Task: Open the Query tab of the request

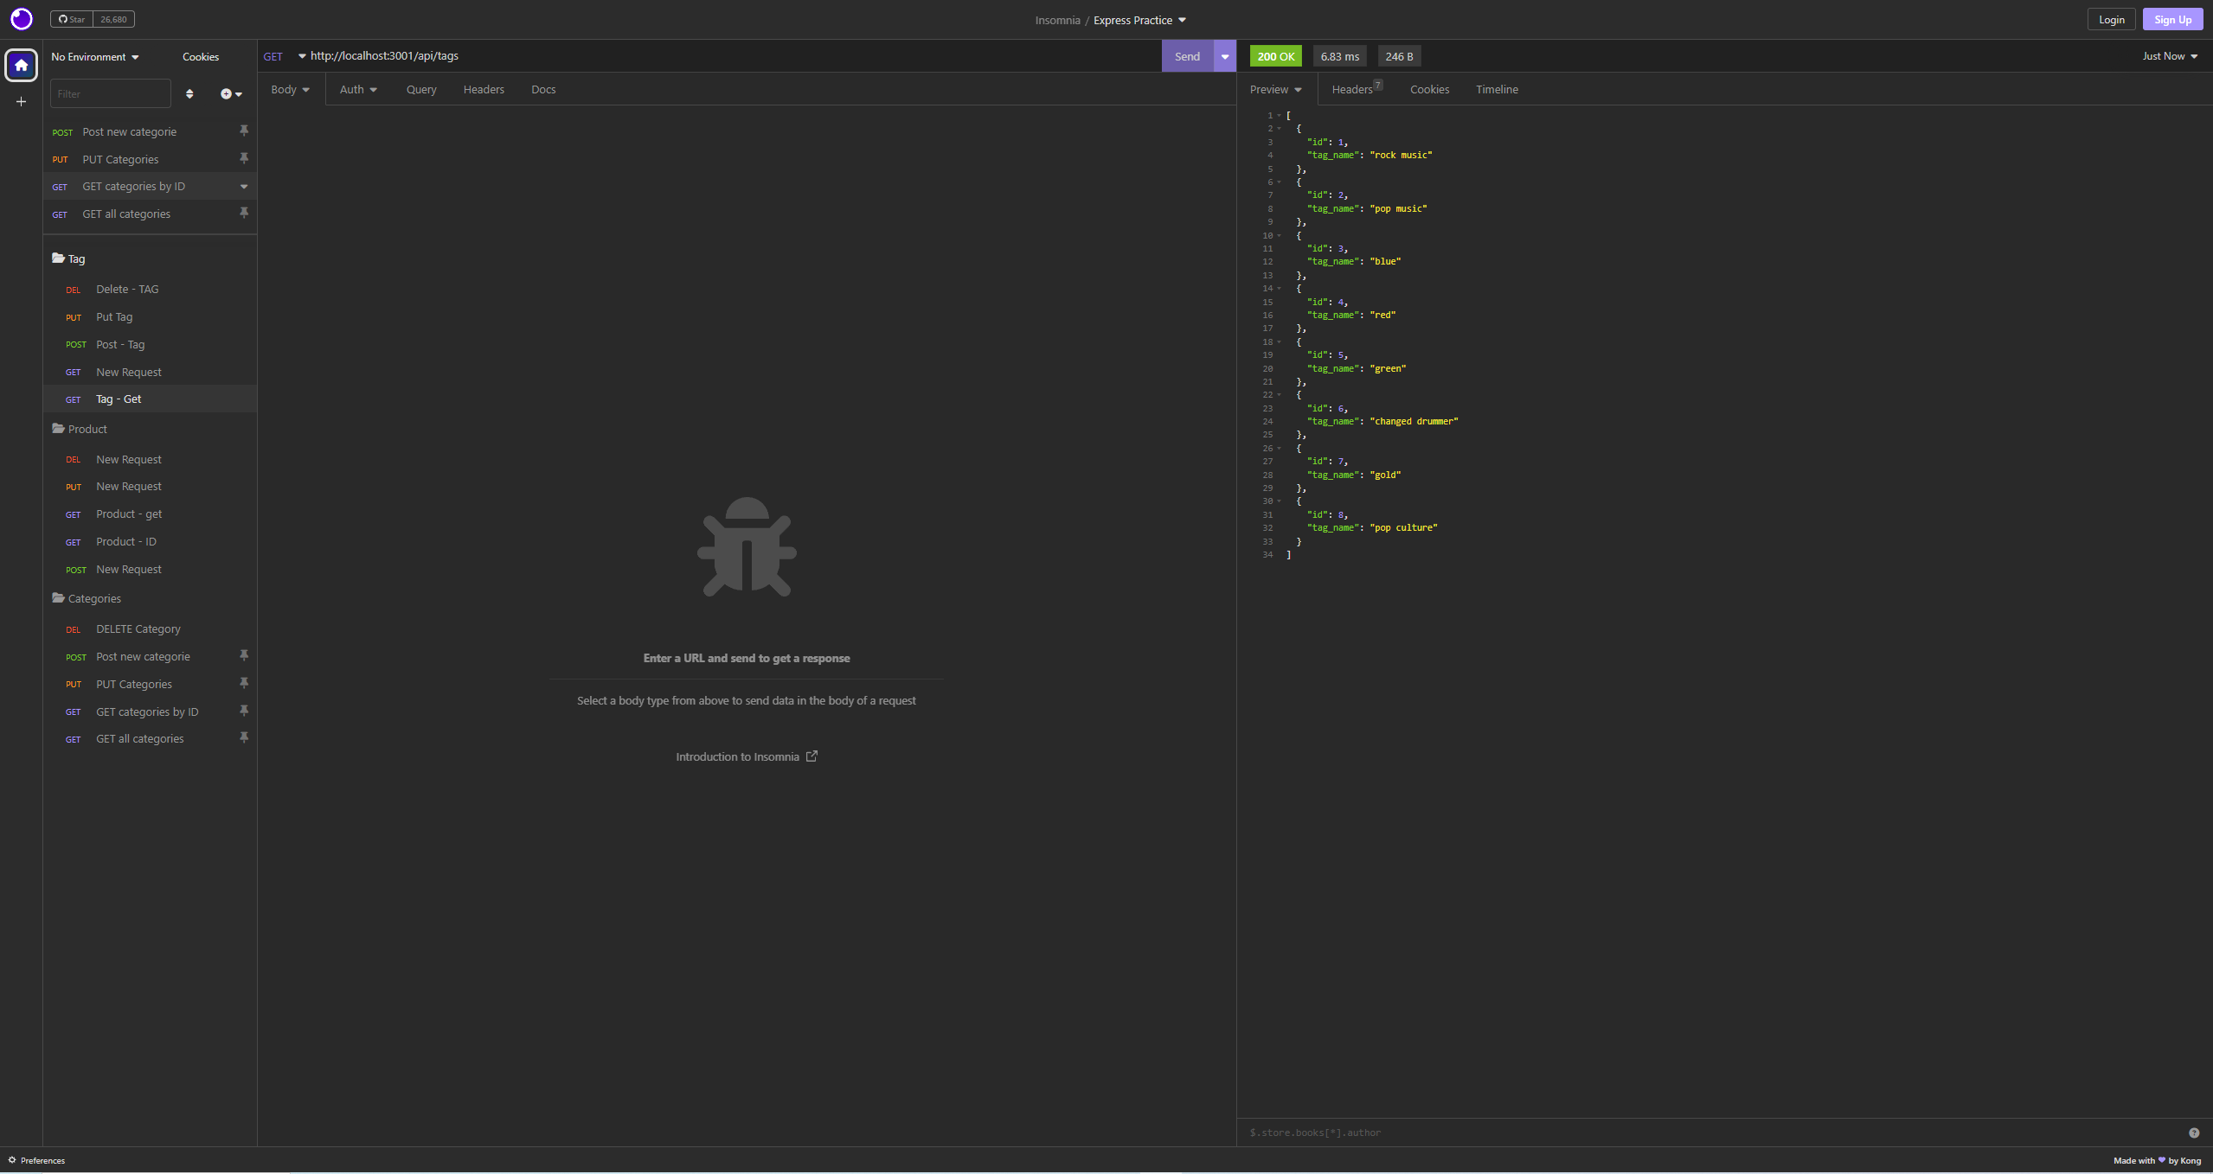Action: point(420,89)
